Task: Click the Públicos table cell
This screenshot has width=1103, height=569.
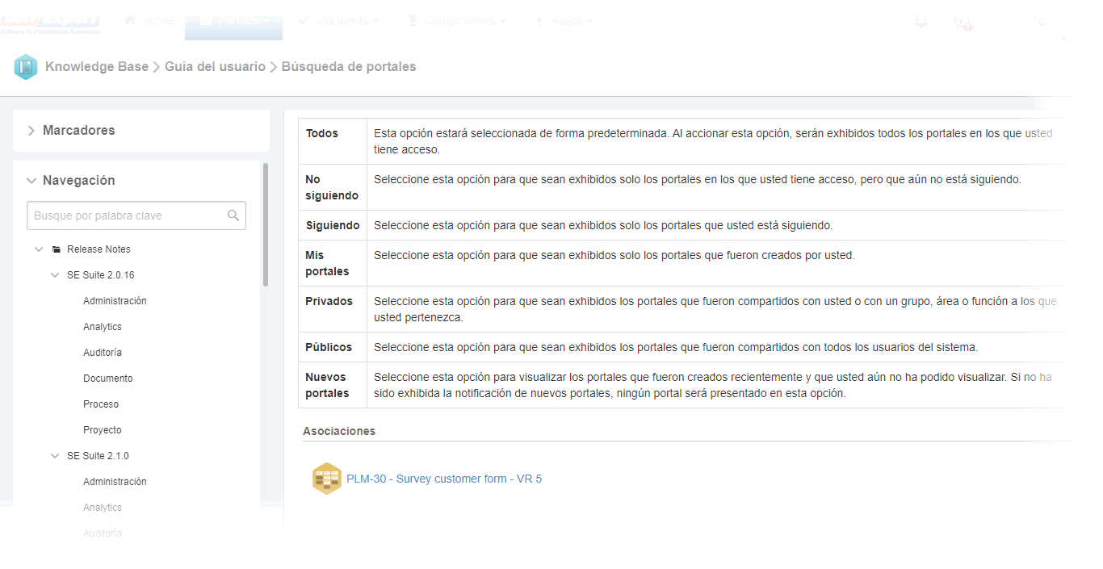Action: (x=333, y=347)
